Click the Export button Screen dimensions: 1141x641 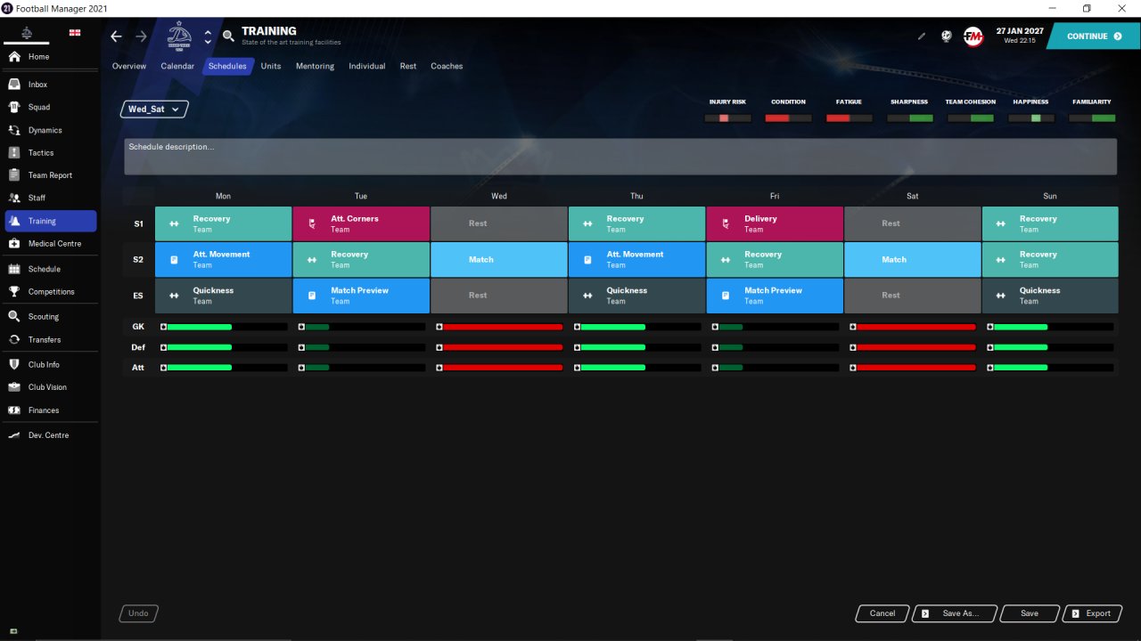[1091, 613]
